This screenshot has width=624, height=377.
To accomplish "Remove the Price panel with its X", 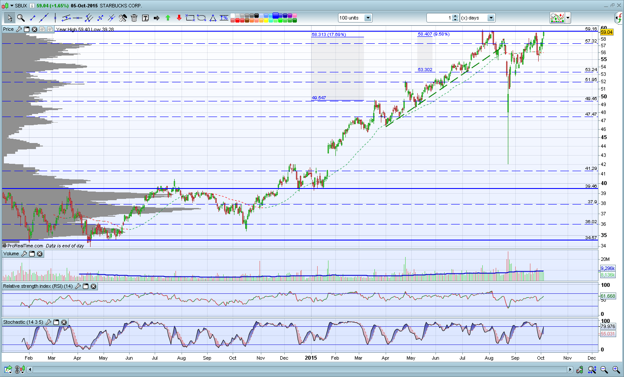I will pyautogui.click(x=34, y=29).
